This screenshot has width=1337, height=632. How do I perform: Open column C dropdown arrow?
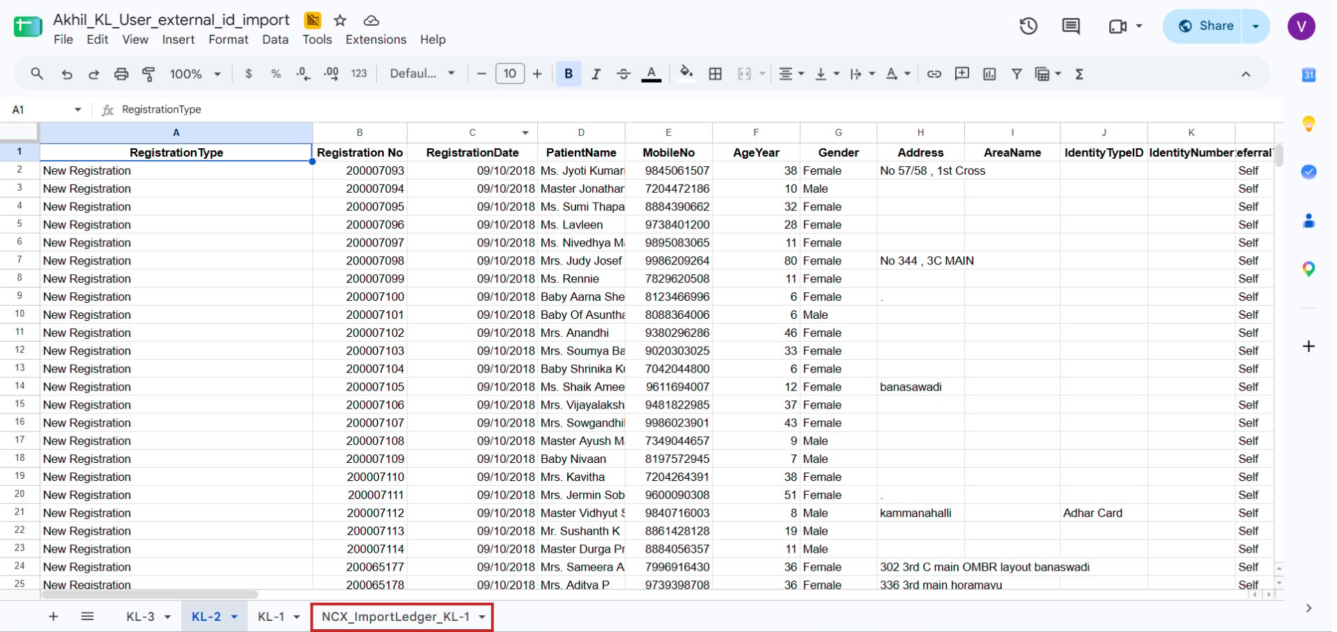(525, 132)
